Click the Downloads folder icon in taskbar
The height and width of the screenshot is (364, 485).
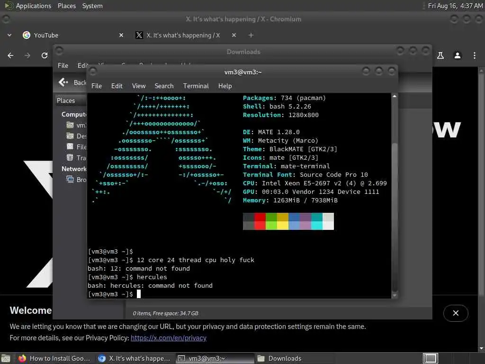261,358
